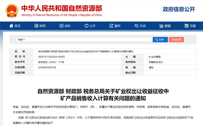Open 高级检索 advanced search
203x126 pixels.
(176, 40)
